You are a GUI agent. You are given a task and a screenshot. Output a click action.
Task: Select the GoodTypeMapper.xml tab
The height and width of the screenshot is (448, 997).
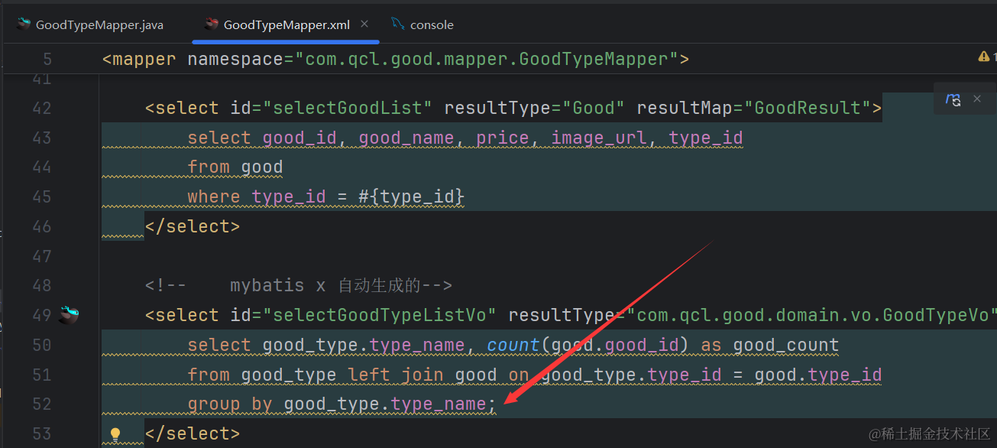pyautogui.click(x=286, y=25)
